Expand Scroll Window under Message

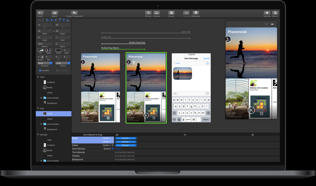(x=41, y=161)
